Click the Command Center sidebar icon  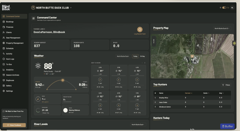[x=4, y=16]
